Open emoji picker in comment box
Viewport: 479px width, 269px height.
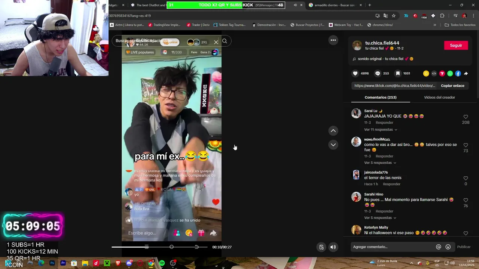448,247
